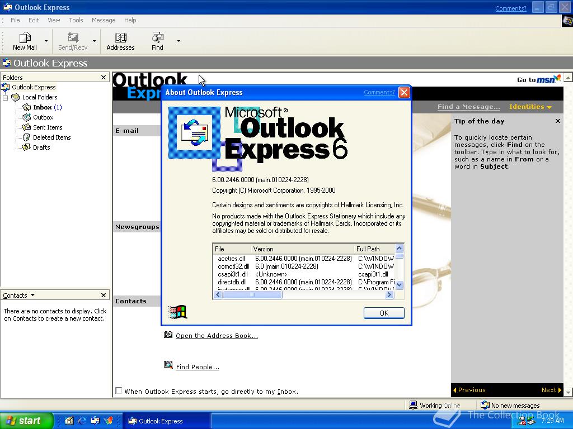Click file list scroll left arrow
573x429 pixels.
pos(218,295)
